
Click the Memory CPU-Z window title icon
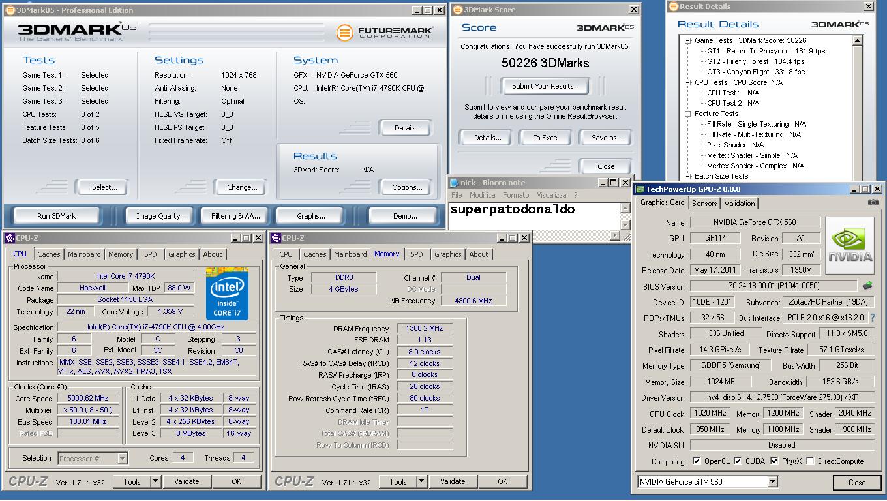[276, 238]
